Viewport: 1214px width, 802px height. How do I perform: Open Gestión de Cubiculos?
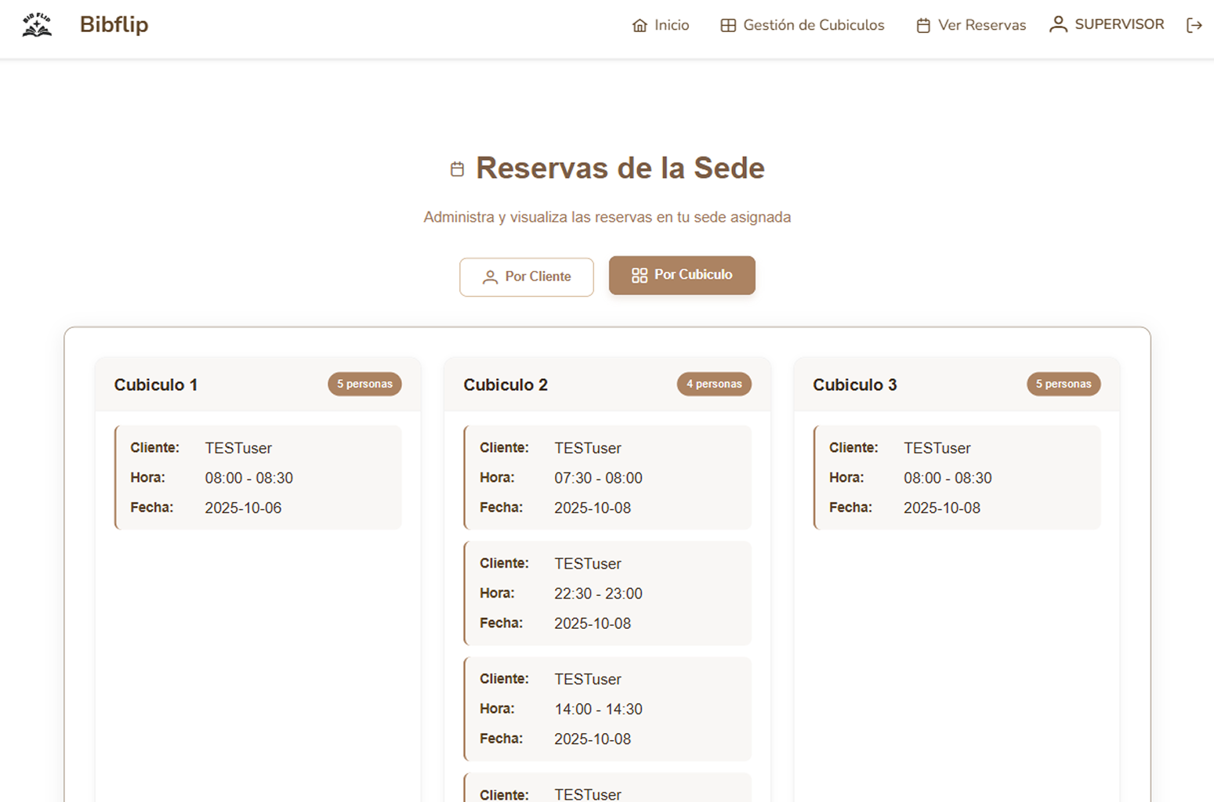click(802, 25)
